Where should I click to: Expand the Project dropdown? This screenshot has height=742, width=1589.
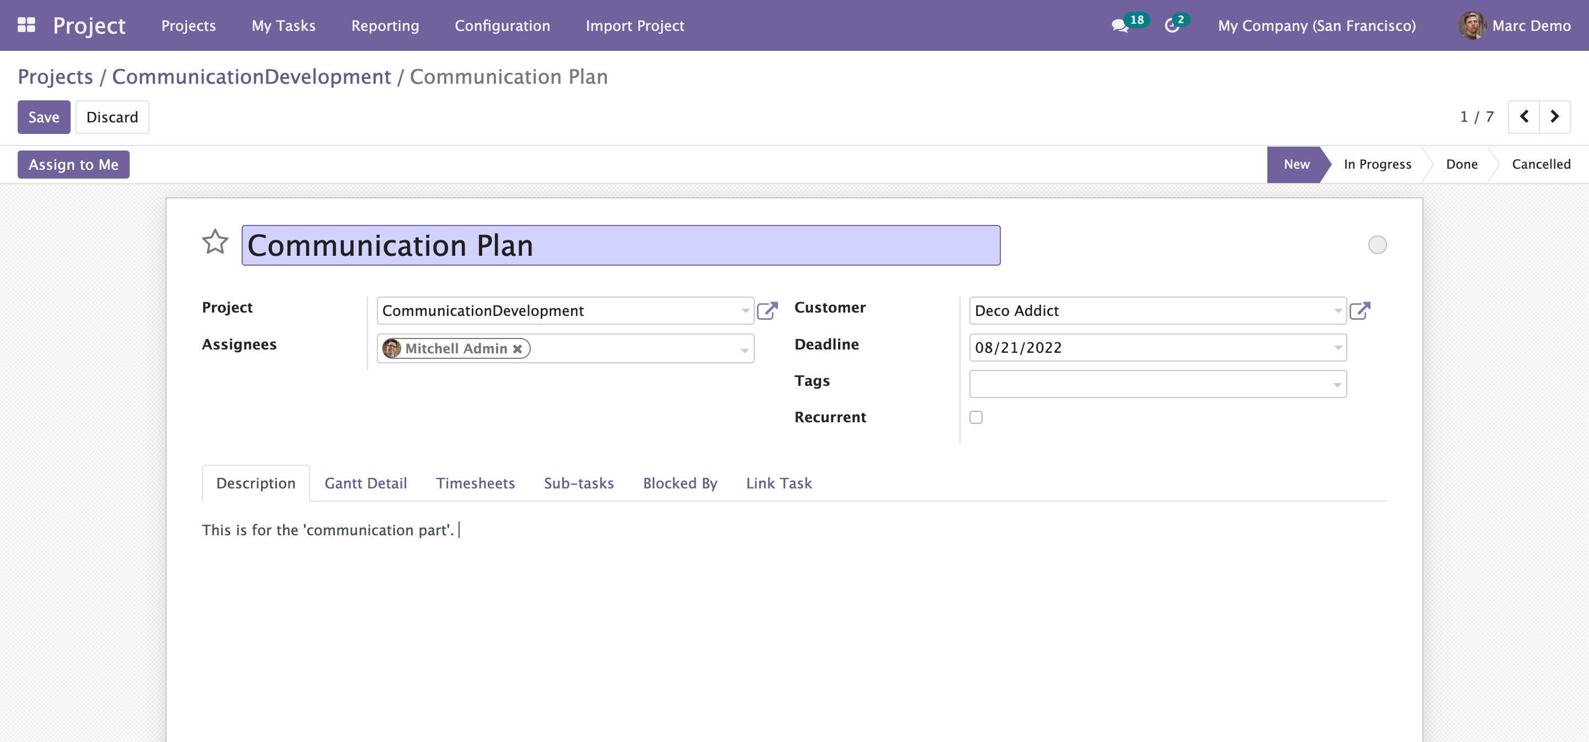[745, 310]
